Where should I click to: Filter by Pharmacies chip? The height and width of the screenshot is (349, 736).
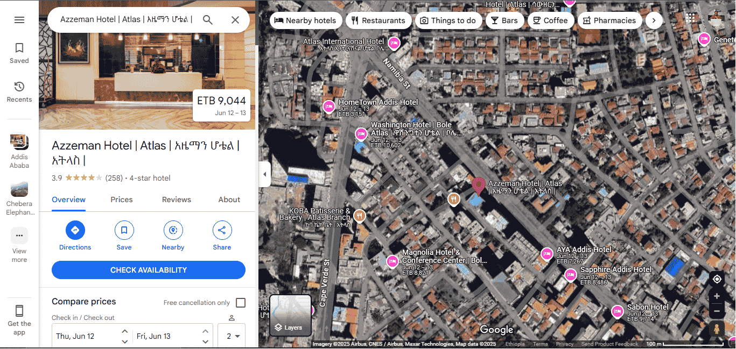coord(610,20)
